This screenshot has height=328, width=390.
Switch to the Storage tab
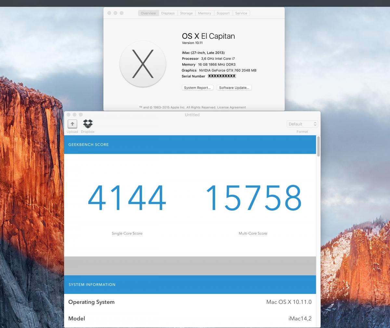[x=187, y=13]
